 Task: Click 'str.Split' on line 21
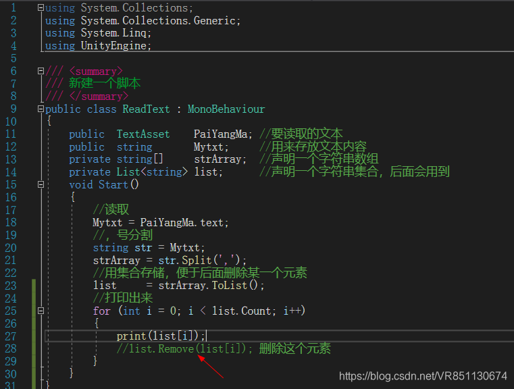pos(185,260)
